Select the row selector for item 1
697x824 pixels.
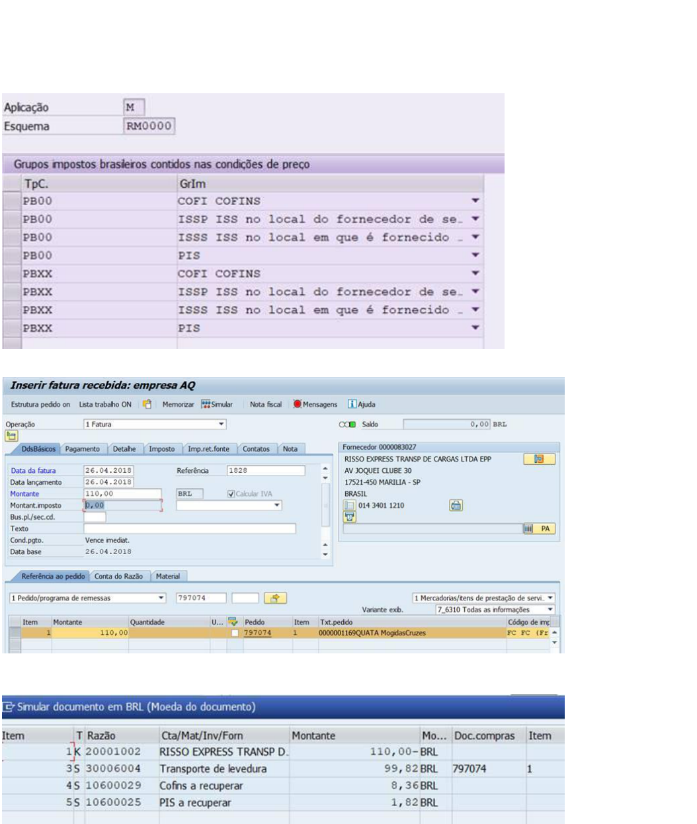[15, 633]
